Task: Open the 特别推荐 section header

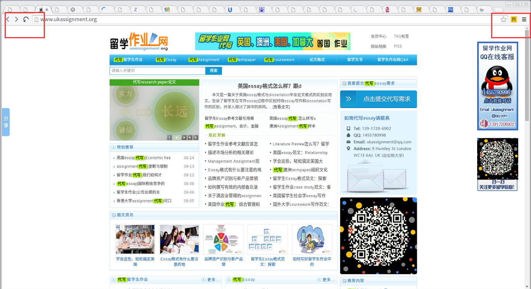Action: [x=125, y=147]
